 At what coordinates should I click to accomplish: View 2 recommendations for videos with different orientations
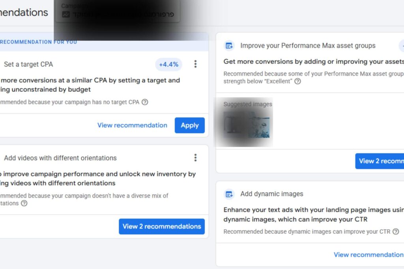coord(162,226)
